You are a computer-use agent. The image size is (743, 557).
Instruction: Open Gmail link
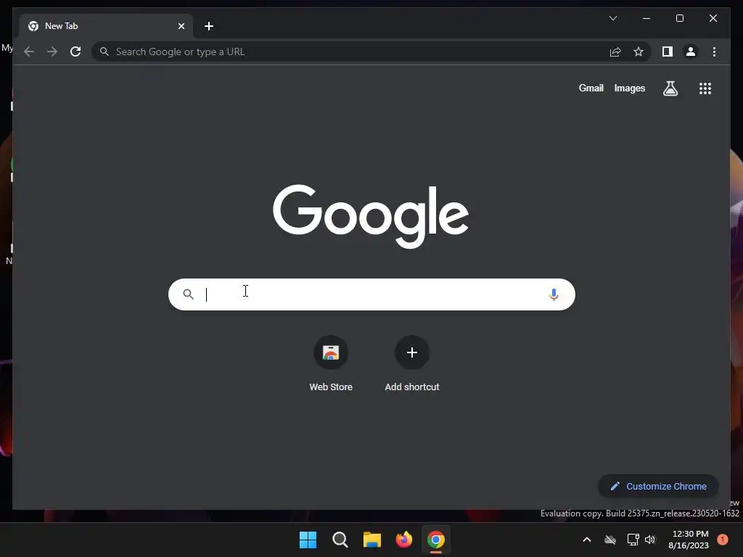tap(591, 88)
